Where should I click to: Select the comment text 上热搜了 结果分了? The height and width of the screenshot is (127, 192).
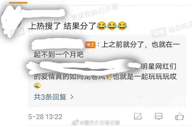[62, 26]
